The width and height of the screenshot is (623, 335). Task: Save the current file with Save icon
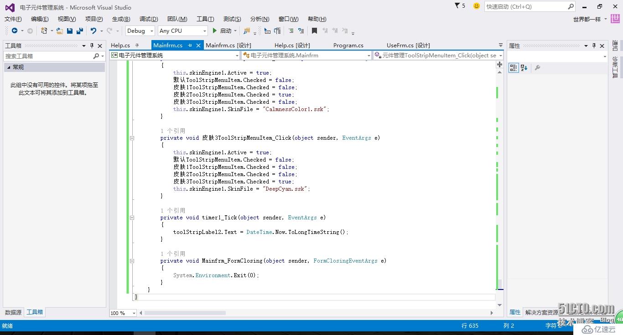(70, 30)
